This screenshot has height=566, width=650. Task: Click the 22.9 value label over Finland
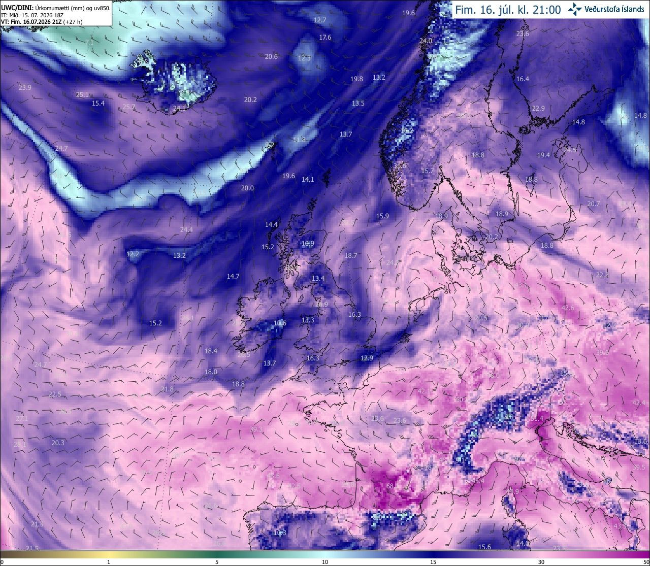[538, 108]
